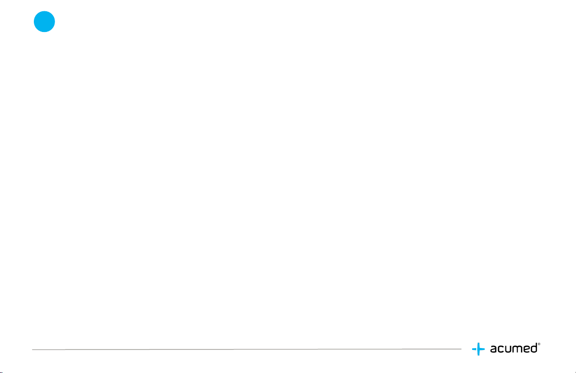Click the blue Acumed cross logo
The width and height of the screenshot is (576, 373).
(478, 349)
